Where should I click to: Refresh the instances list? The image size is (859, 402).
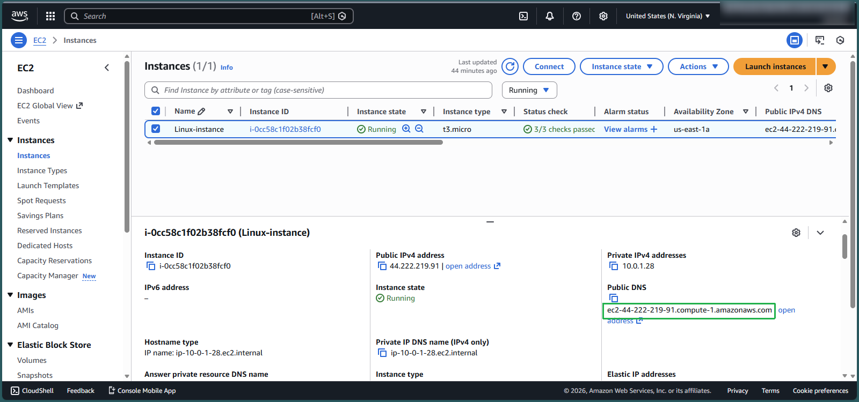510,66
